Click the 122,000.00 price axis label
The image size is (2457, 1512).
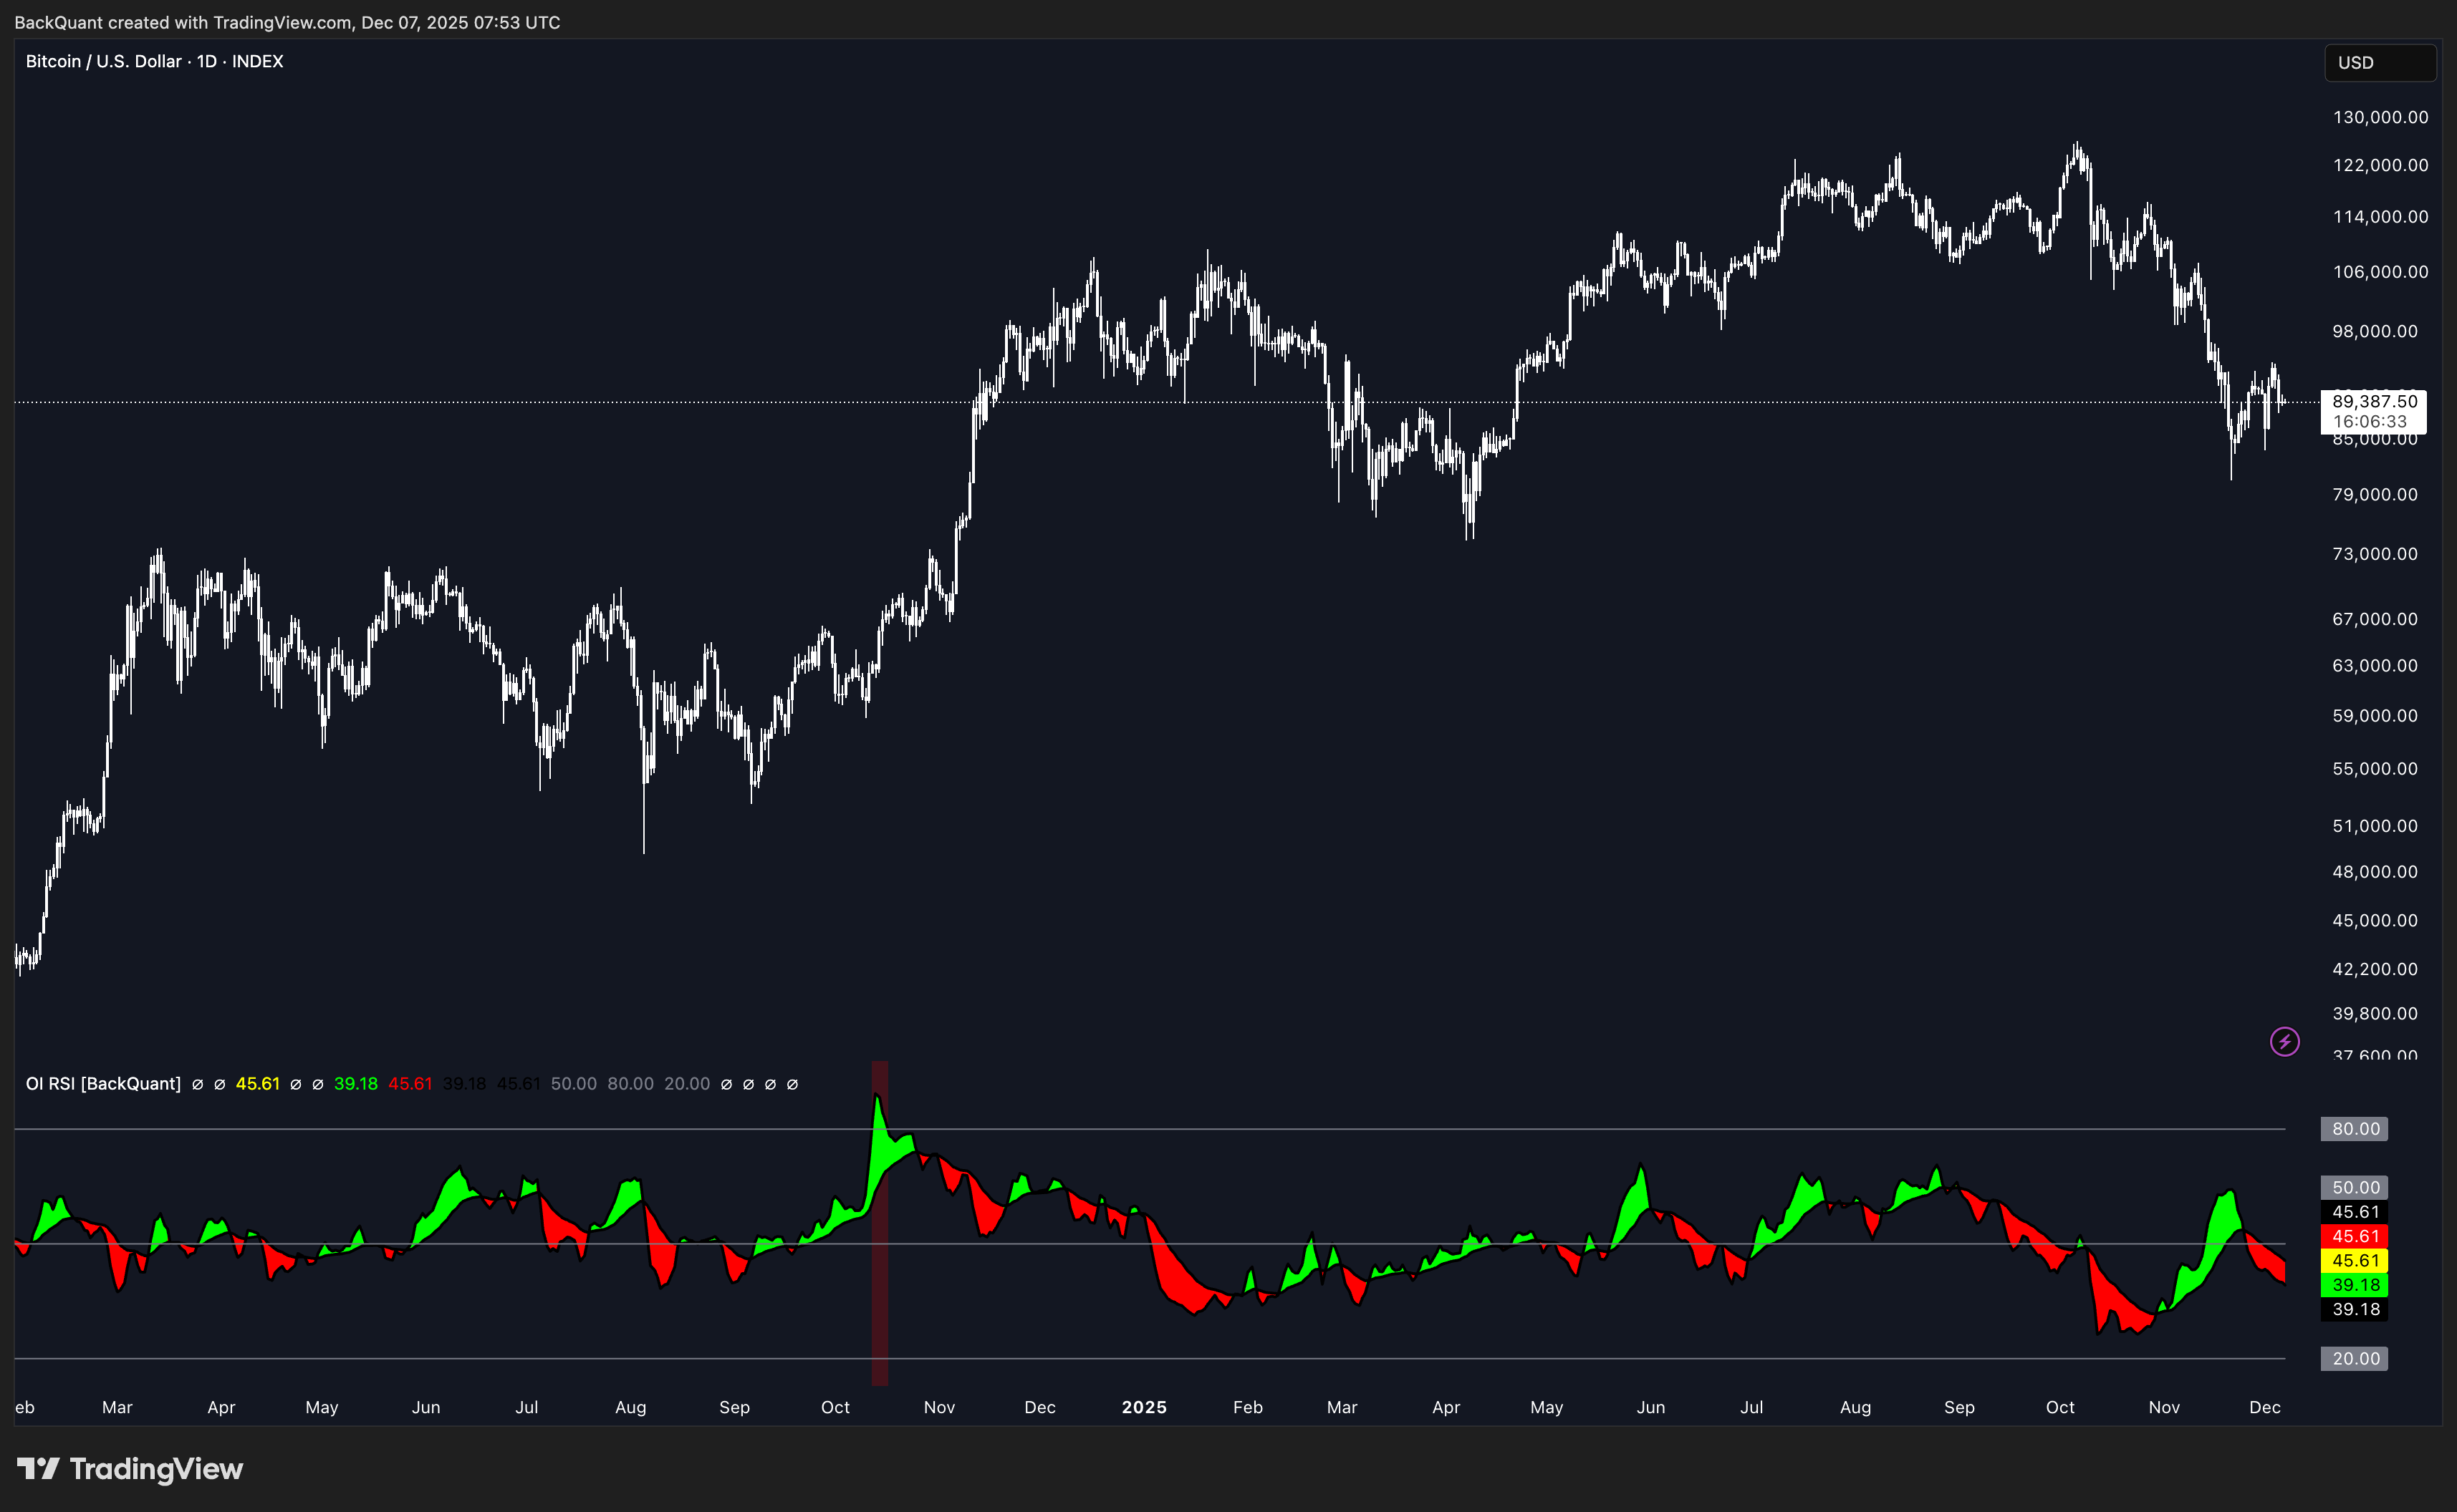tap(2380, 165)
